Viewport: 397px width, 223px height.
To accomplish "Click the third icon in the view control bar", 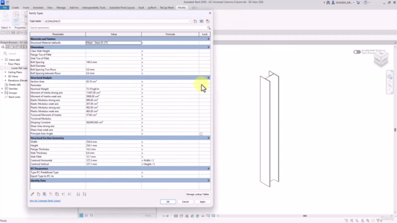I will 187,216.
